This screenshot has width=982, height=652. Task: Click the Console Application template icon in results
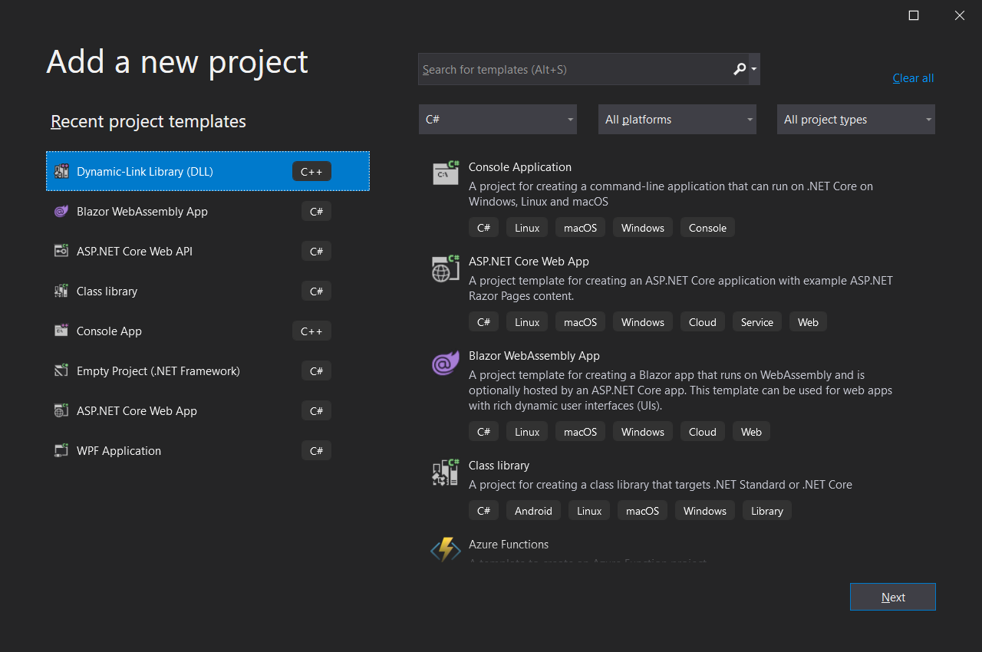[446, 173]
